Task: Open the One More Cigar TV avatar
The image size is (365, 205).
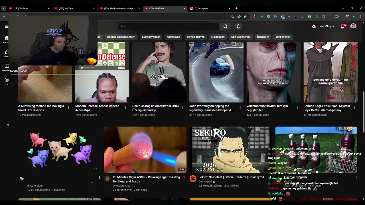Action: click(107, 179)
